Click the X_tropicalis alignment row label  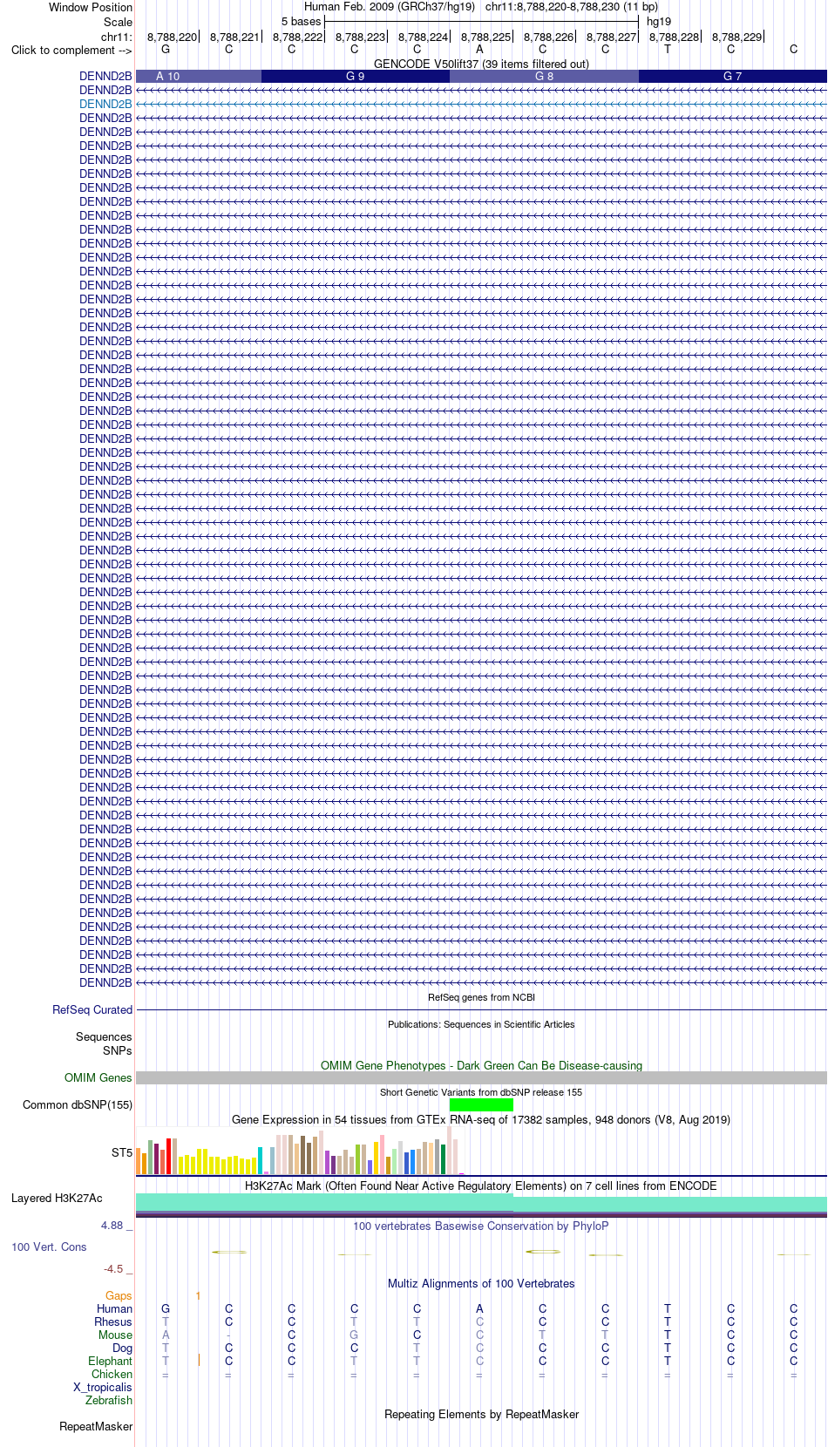103,1387
